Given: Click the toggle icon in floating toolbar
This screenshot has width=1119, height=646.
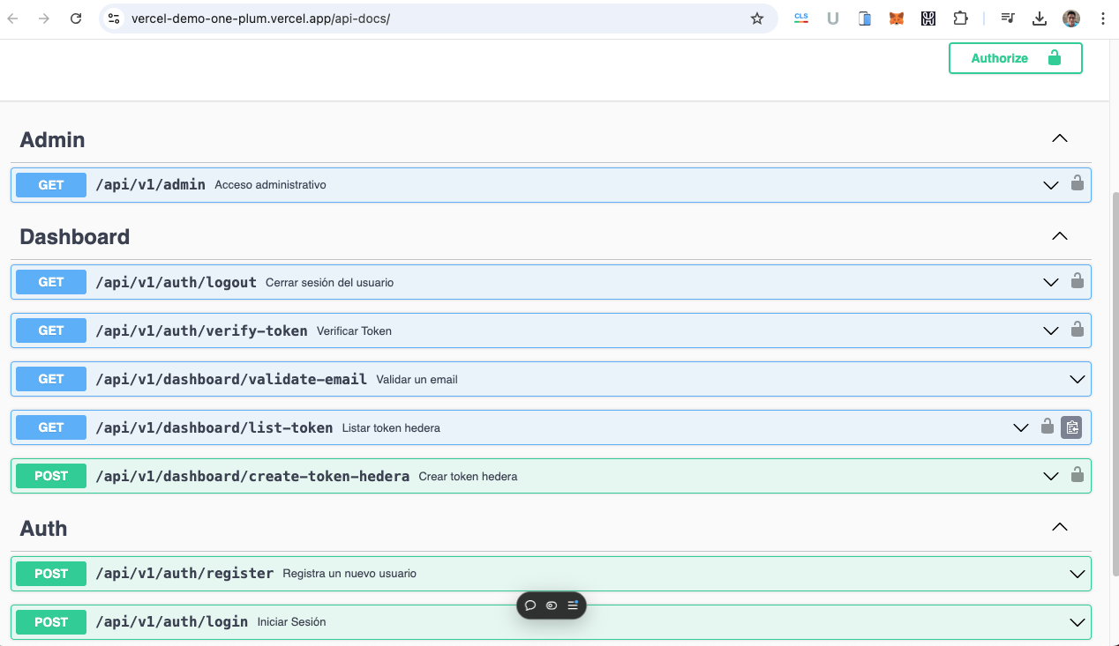Looking at the screenshot, I should [552, 605].
